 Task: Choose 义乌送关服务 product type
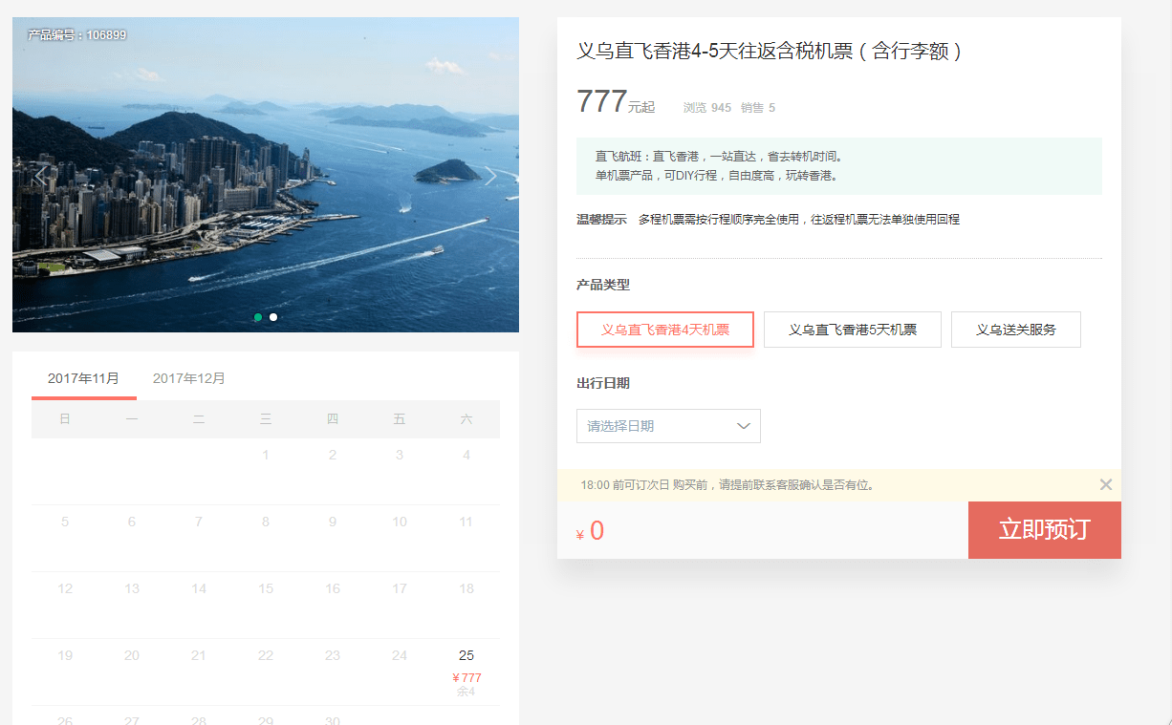tap(1016, 330)
